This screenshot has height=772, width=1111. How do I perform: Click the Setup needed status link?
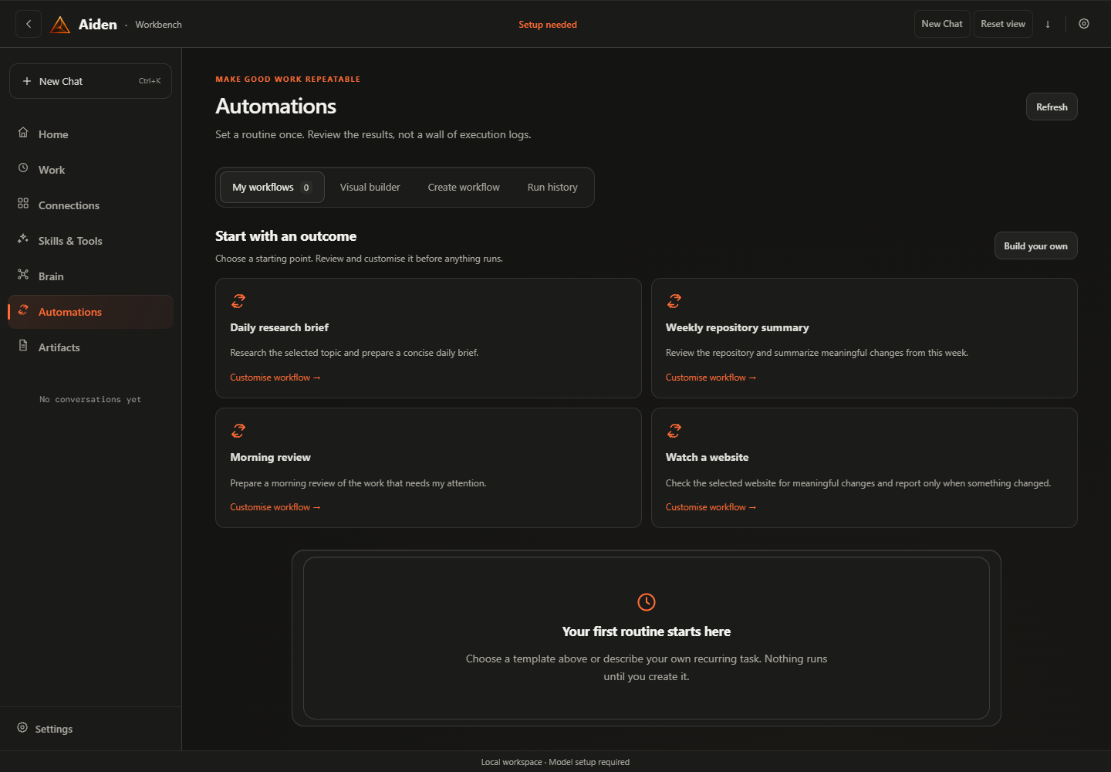[548, 25]
